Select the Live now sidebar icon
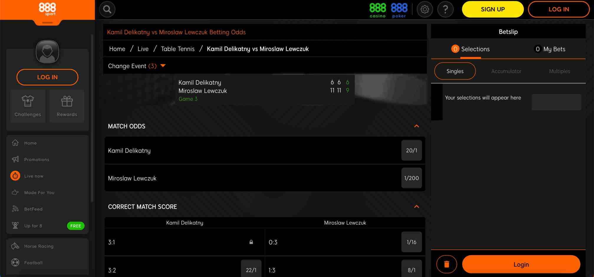The width and height of the screenshot is (594, 277). (15, 176)
